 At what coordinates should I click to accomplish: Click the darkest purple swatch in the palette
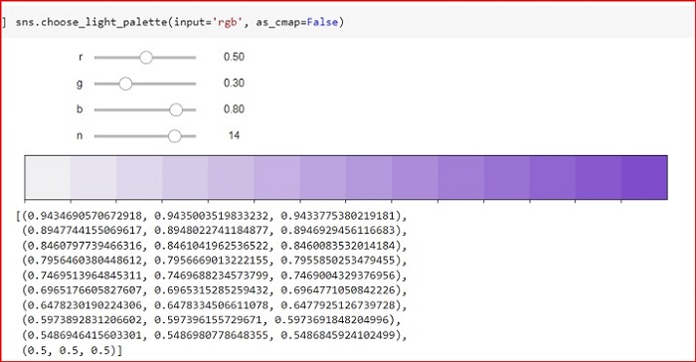click(x=644, y=177)
